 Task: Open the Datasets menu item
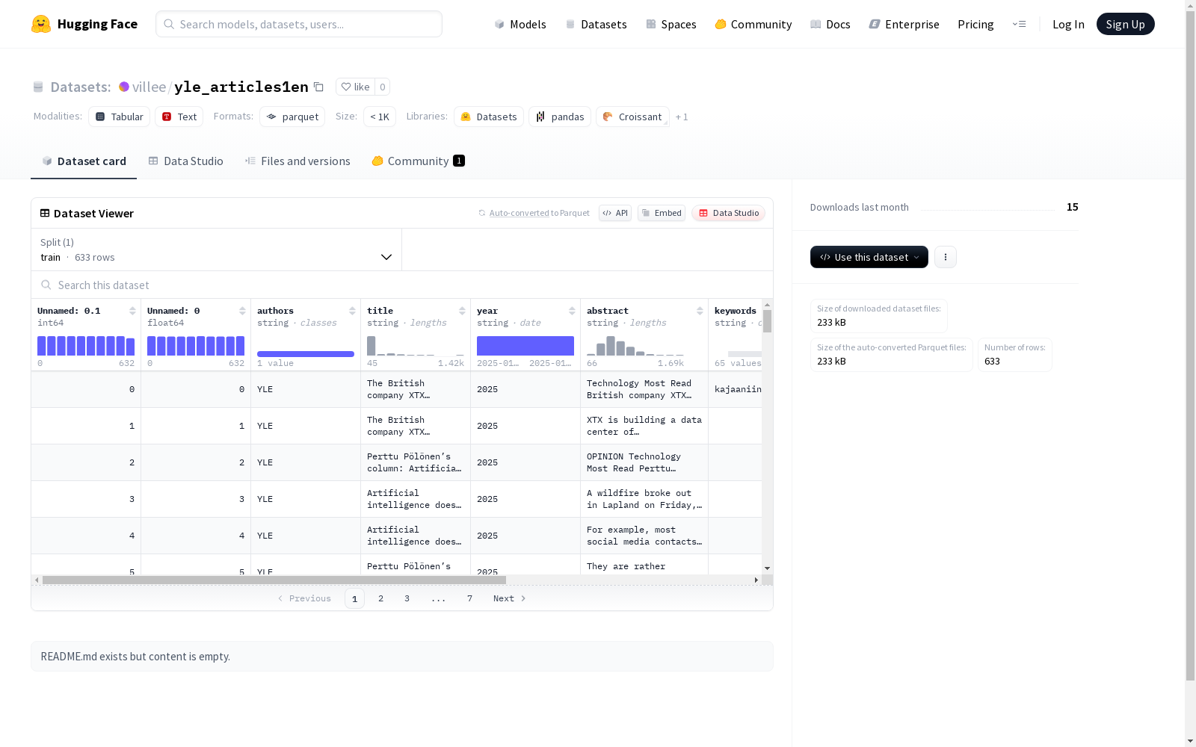[596, 24]
